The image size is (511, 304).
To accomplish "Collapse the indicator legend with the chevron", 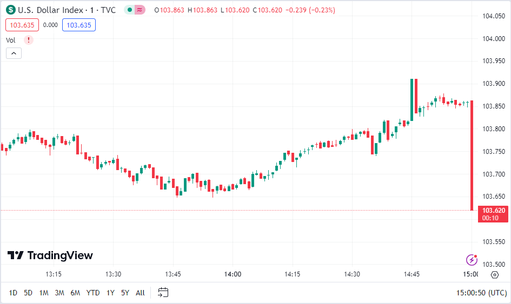I will coord(14,53).
